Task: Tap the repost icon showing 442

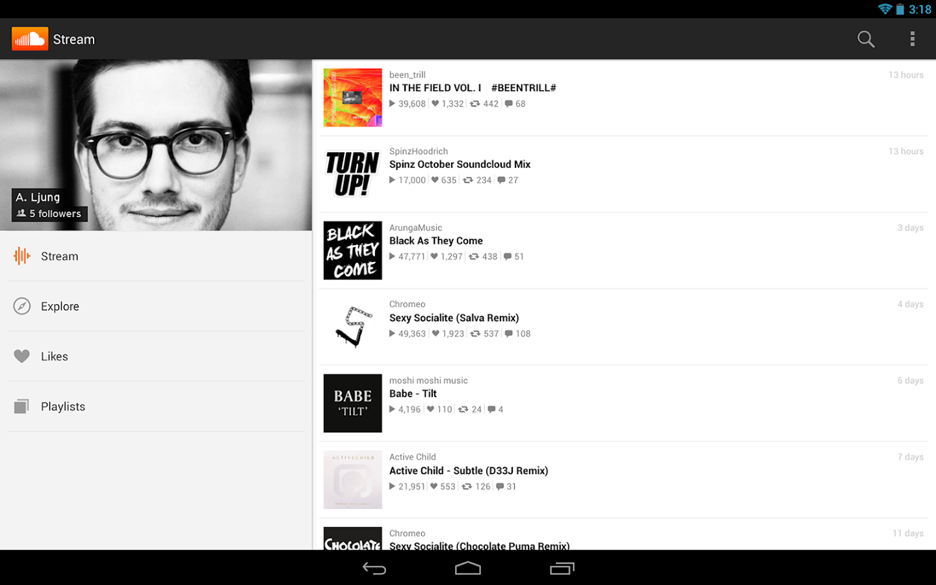Action: [475, 103]
